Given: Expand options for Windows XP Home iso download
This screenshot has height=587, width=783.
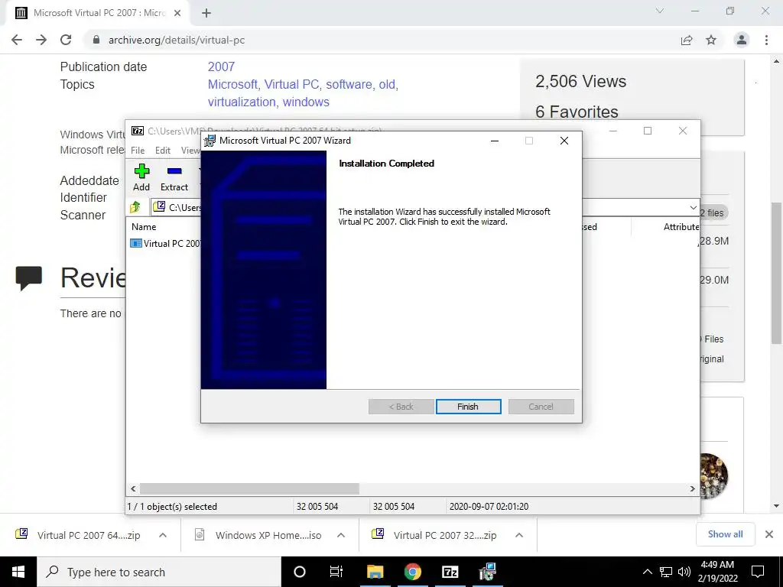Looking at the screenshot, I should [x=340, y=535].
